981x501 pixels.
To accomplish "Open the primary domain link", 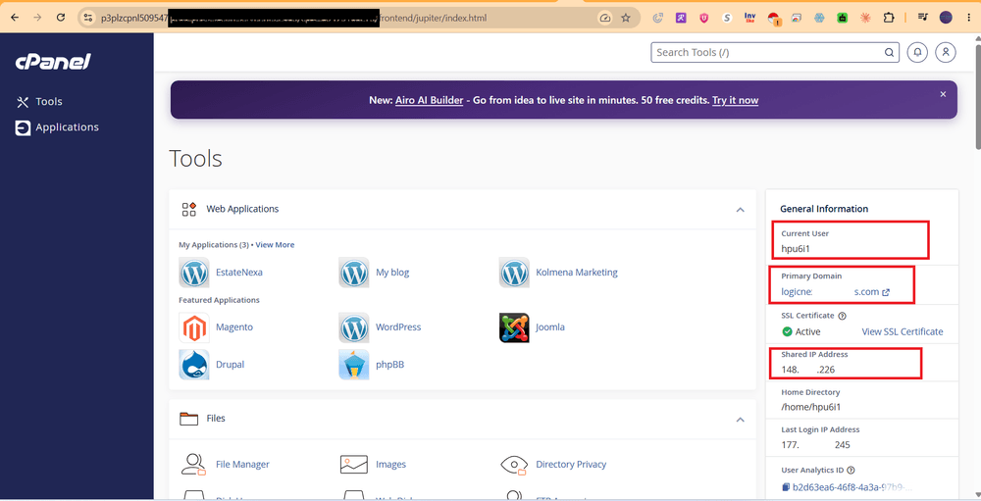I will (835, 291).
